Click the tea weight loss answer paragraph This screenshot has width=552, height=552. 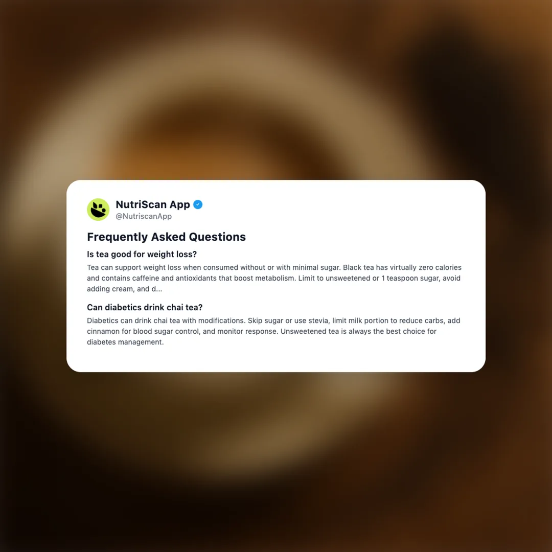[274, 278]
